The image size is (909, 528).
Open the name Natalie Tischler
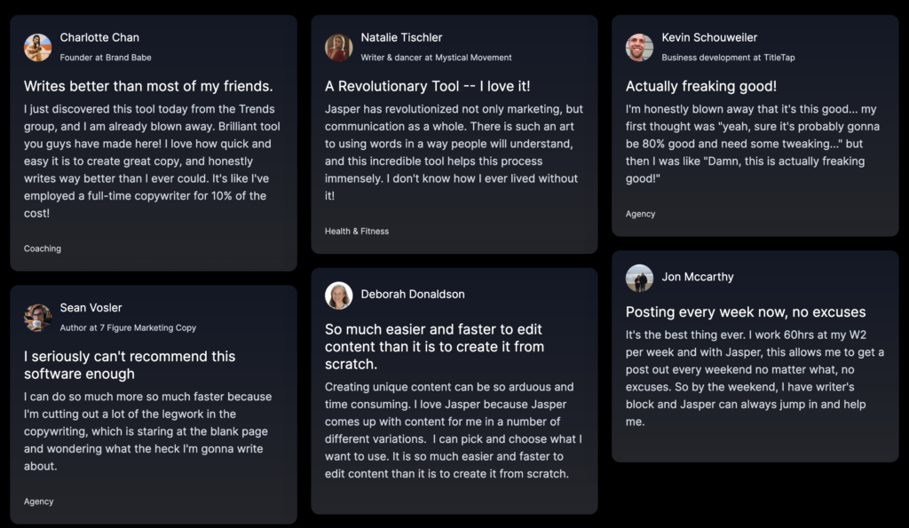(401, 37)
